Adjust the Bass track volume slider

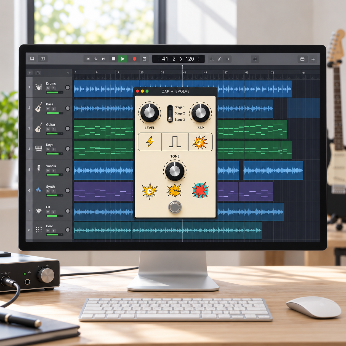click(55, 113)
